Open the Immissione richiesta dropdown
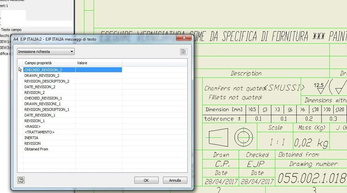 click(46, 52)
